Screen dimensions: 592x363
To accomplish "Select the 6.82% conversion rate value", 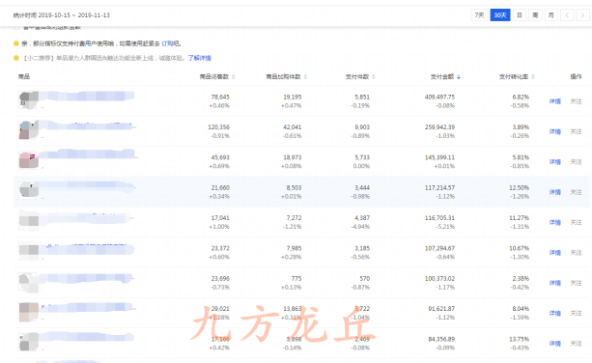I will click(521, 97).
